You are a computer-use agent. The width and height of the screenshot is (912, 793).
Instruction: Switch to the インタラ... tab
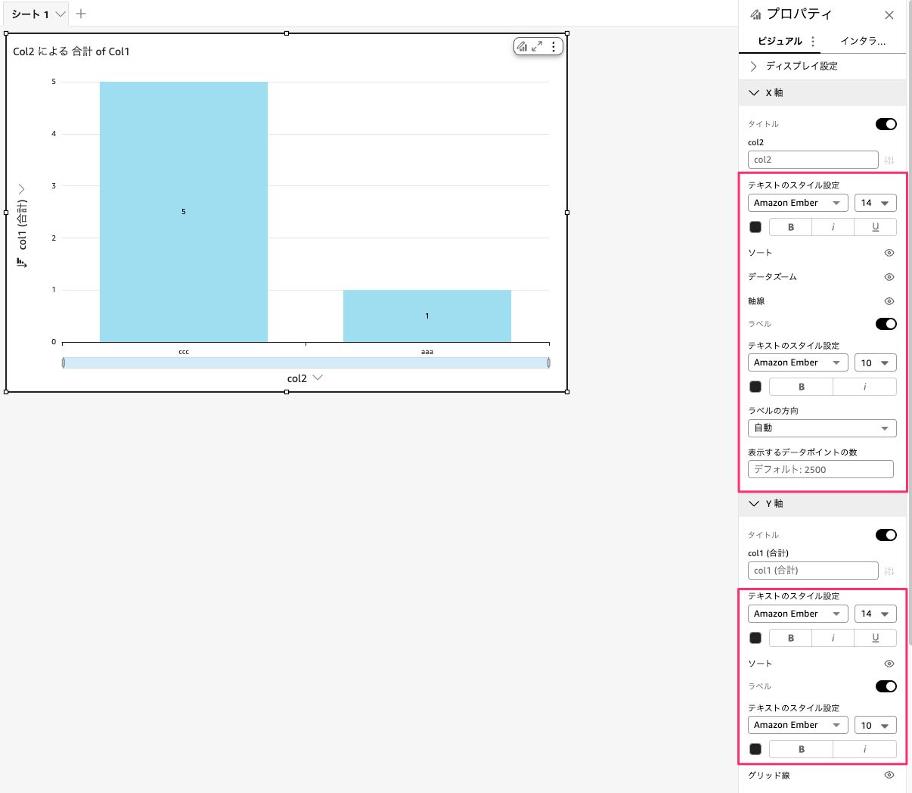coord(863,42)
